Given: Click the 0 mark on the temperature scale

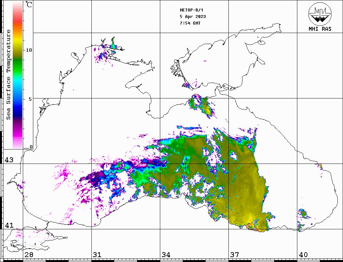Looking at the screenshot, I should point(31,147).
